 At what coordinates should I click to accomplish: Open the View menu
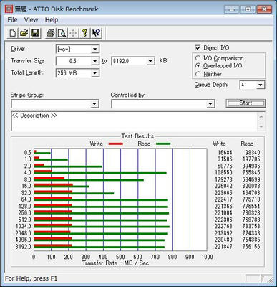[31, 20]
